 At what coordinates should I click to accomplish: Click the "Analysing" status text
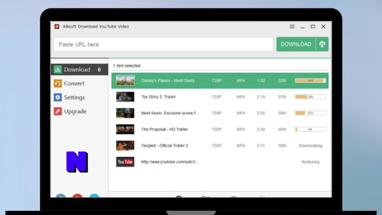point(310,162)
